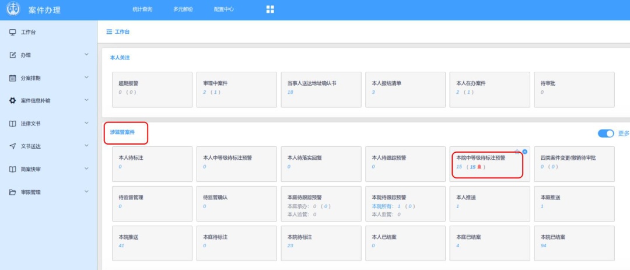Click blue remove icon on 本院中等级待标注预警 card

click(524, 152)
